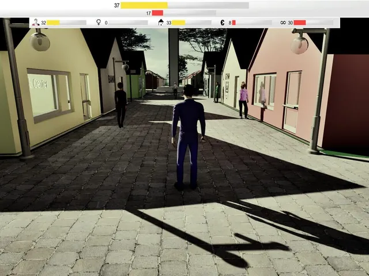The width and height of the screenshot is (369, 276).
Task: Click the value 8 next to the euro icon
Action: pyautogui.click(x=230, y=23)
